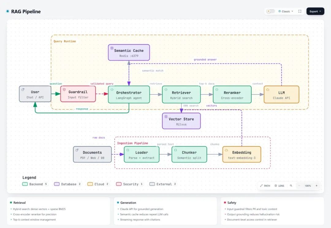Activate the LENS tool button
The height and width of the screenshot is (228, 331).
pos(279,186)
